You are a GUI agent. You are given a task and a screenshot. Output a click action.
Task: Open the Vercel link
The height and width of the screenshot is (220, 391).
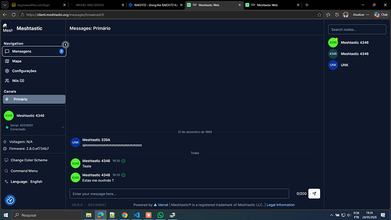click(x=161, y=205)
